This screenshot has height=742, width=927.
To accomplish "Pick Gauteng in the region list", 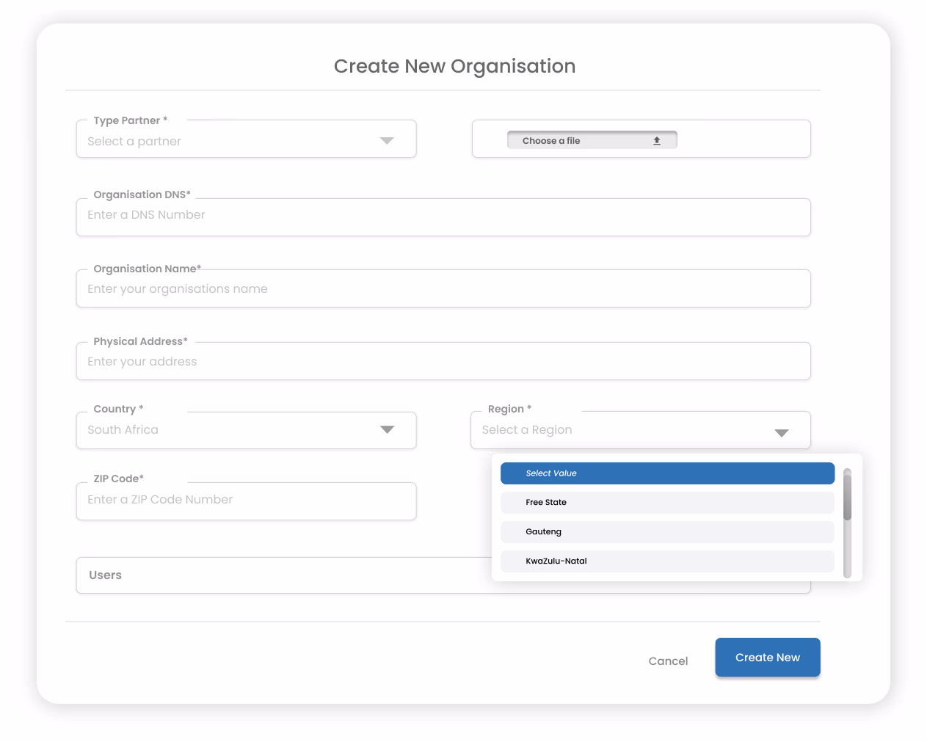I will coord(666,532).
